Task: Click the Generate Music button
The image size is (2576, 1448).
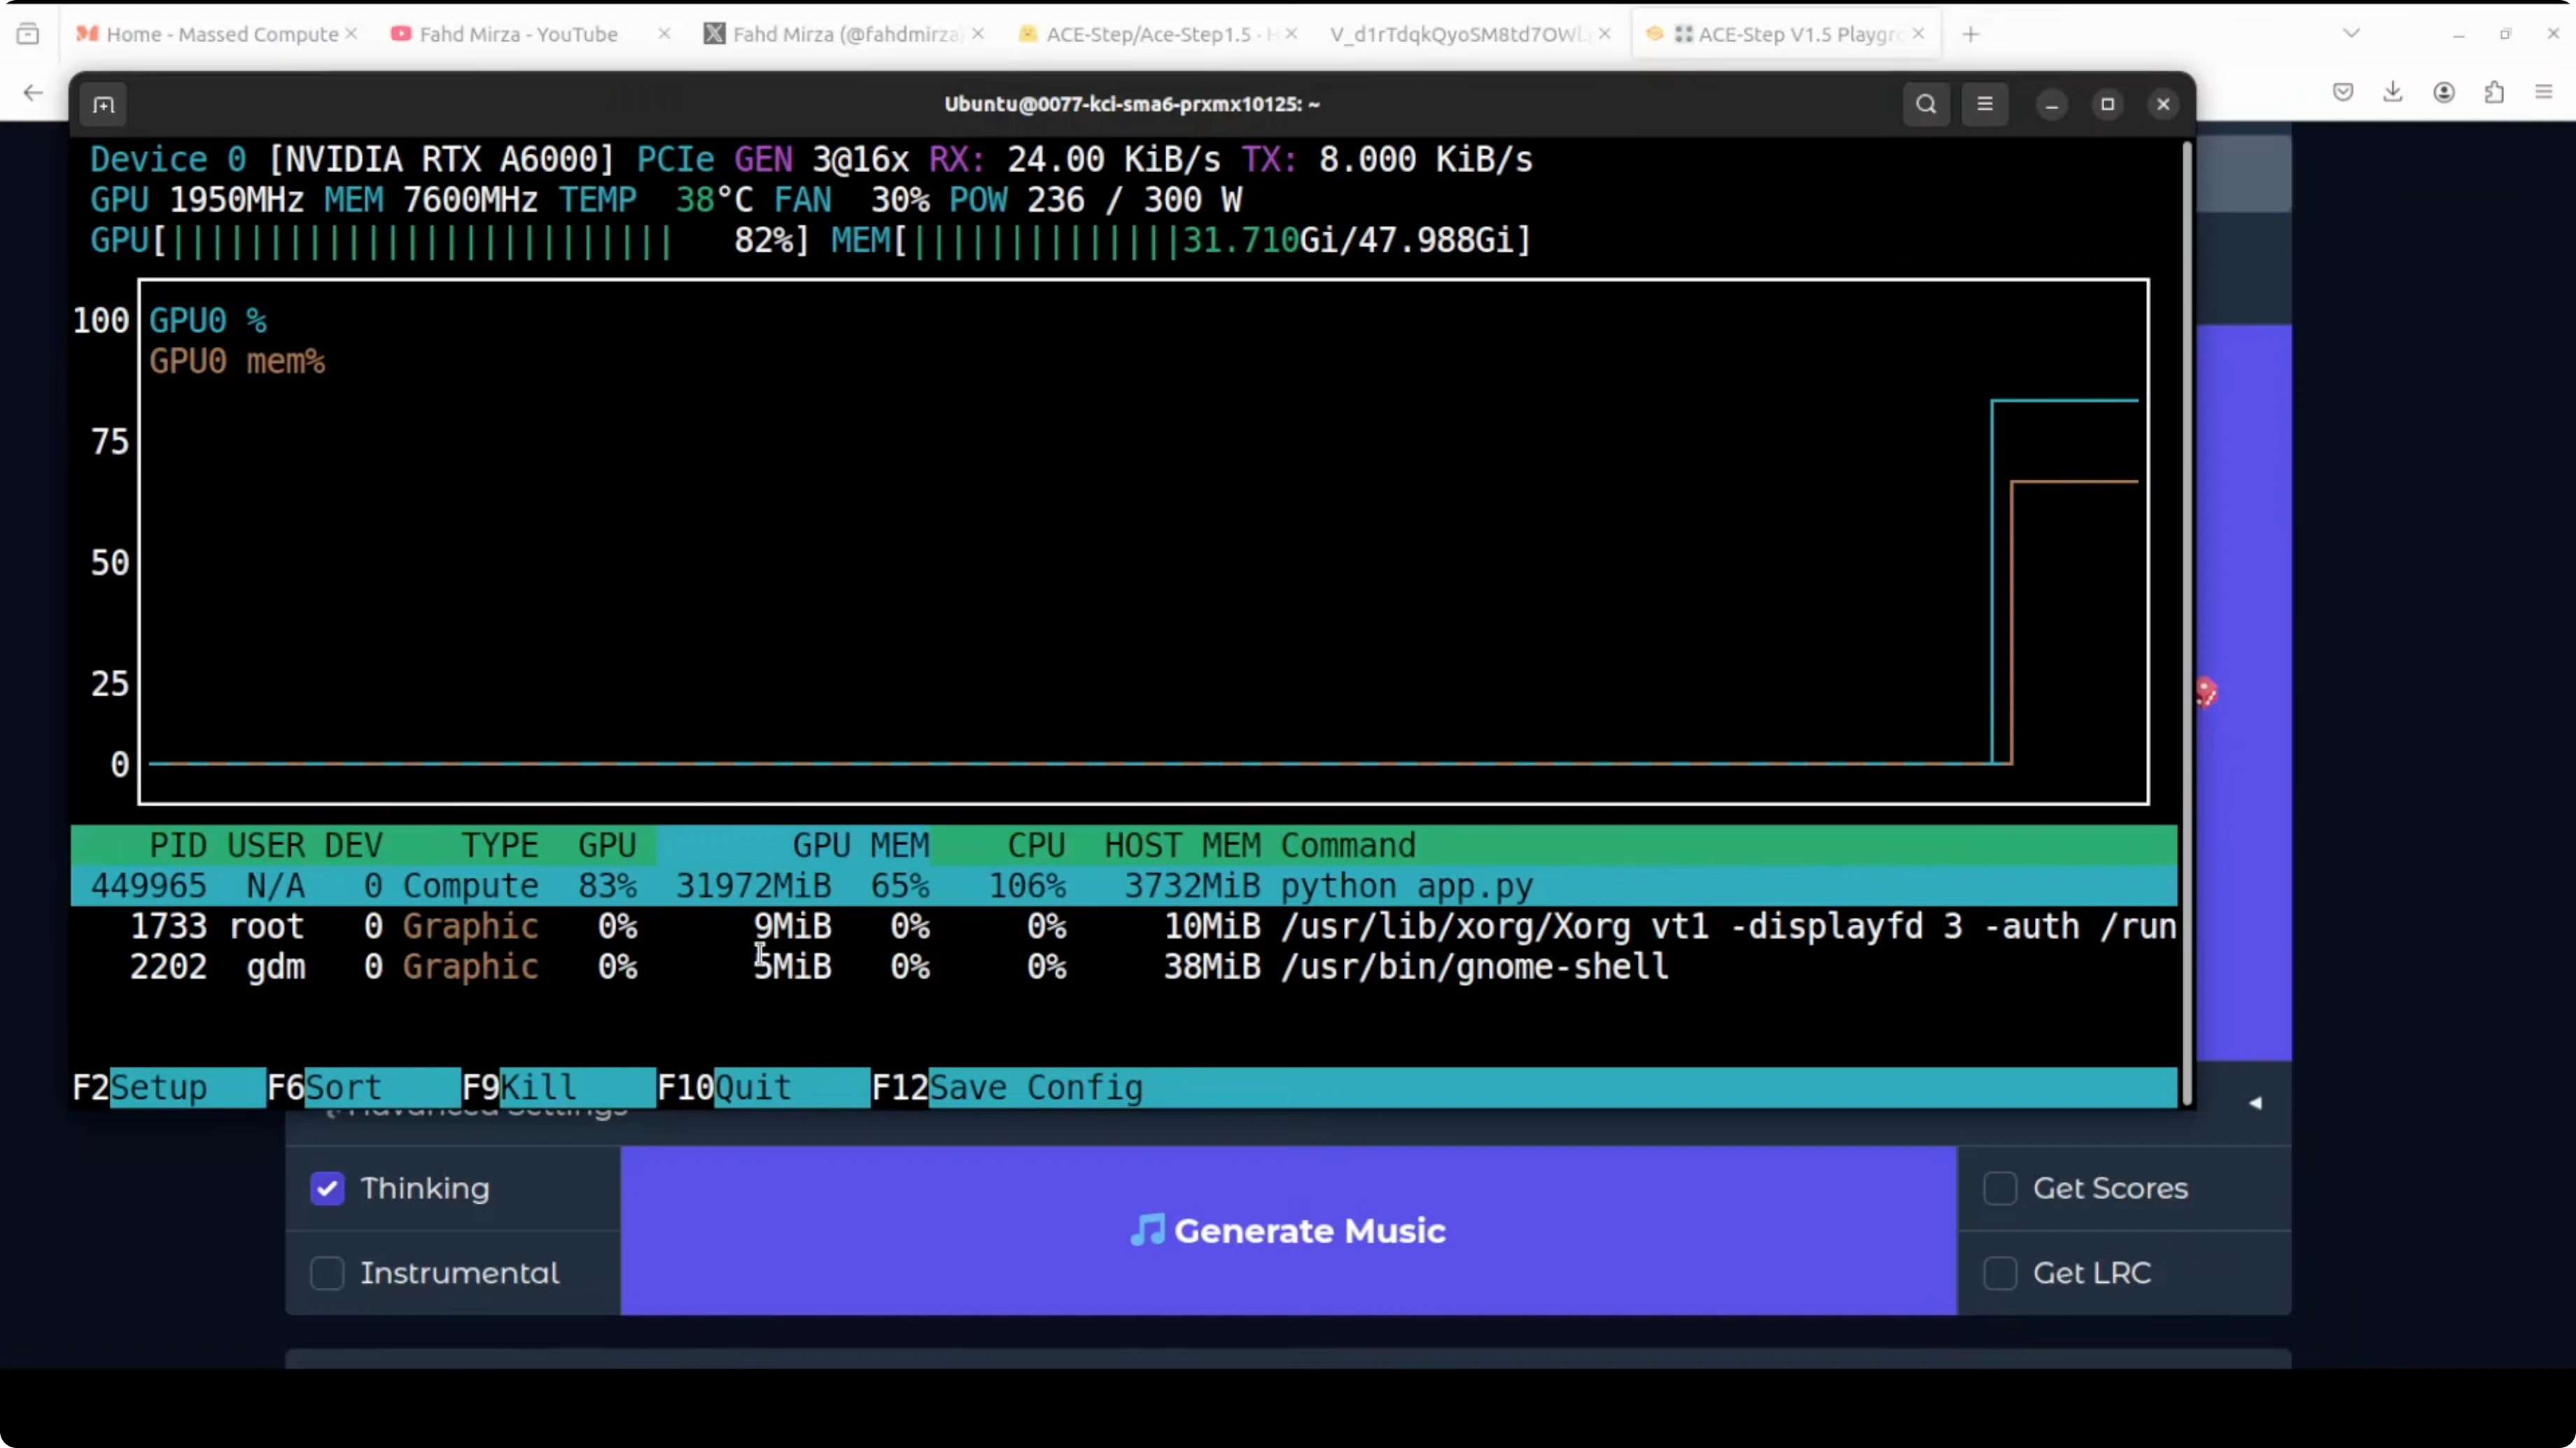Action: tap(1288, 1230)
